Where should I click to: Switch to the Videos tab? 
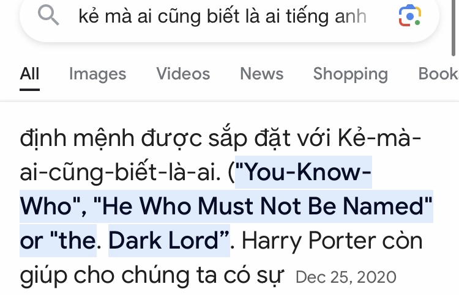point(183,74)
